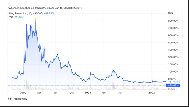Image resolution: width=189 pixels, height=107 pixels.
Task: Click the red 8.32K volume tag
Action: click(x=171, y=89)
